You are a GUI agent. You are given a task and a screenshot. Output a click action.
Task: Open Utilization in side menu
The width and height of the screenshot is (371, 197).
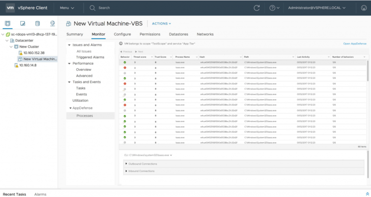coord(80,101)
